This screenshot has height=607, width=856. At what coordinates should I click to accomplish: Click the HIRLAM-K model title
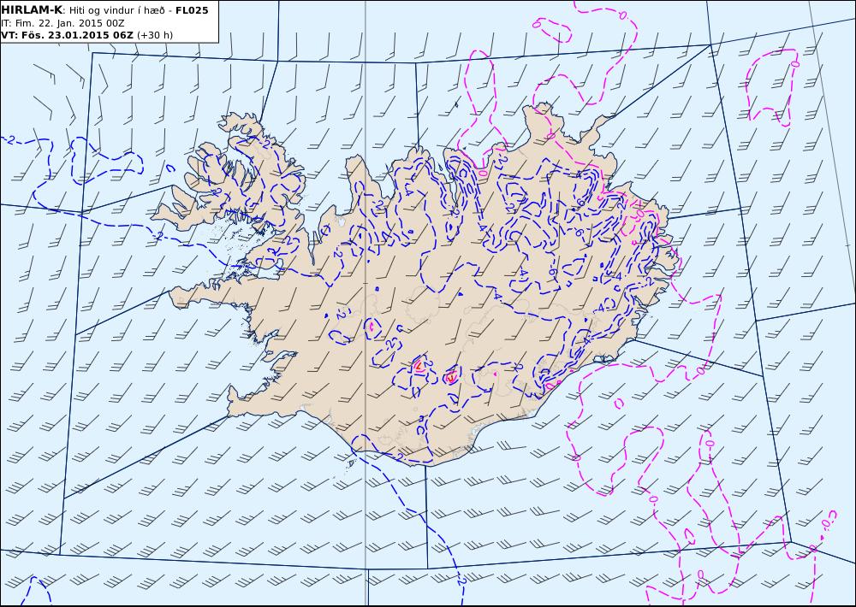[x=32, y=10]
